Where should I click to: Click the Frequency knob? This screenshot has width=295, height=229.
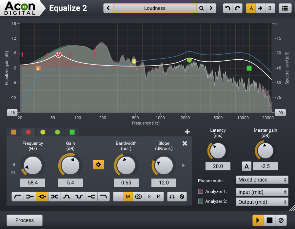tap(33, 165)
